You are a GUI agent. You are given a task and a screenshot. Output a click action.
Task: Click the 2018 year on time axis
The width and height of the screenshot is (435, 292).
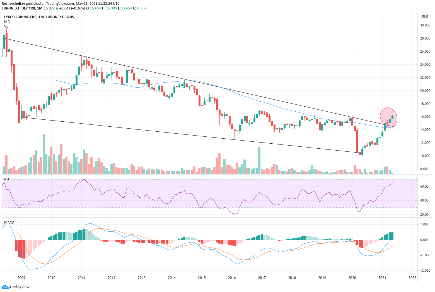click(x=292, y=278)
